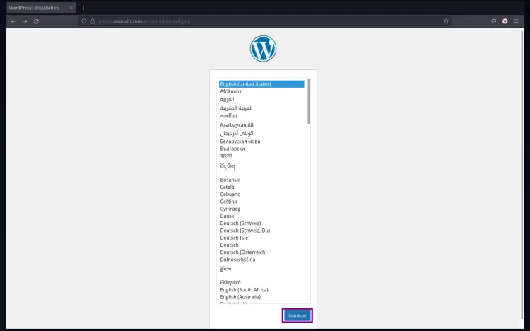Open the browser hamburger menu
Image resolution: width=530 pixels, height=331 pixels.
517,21
